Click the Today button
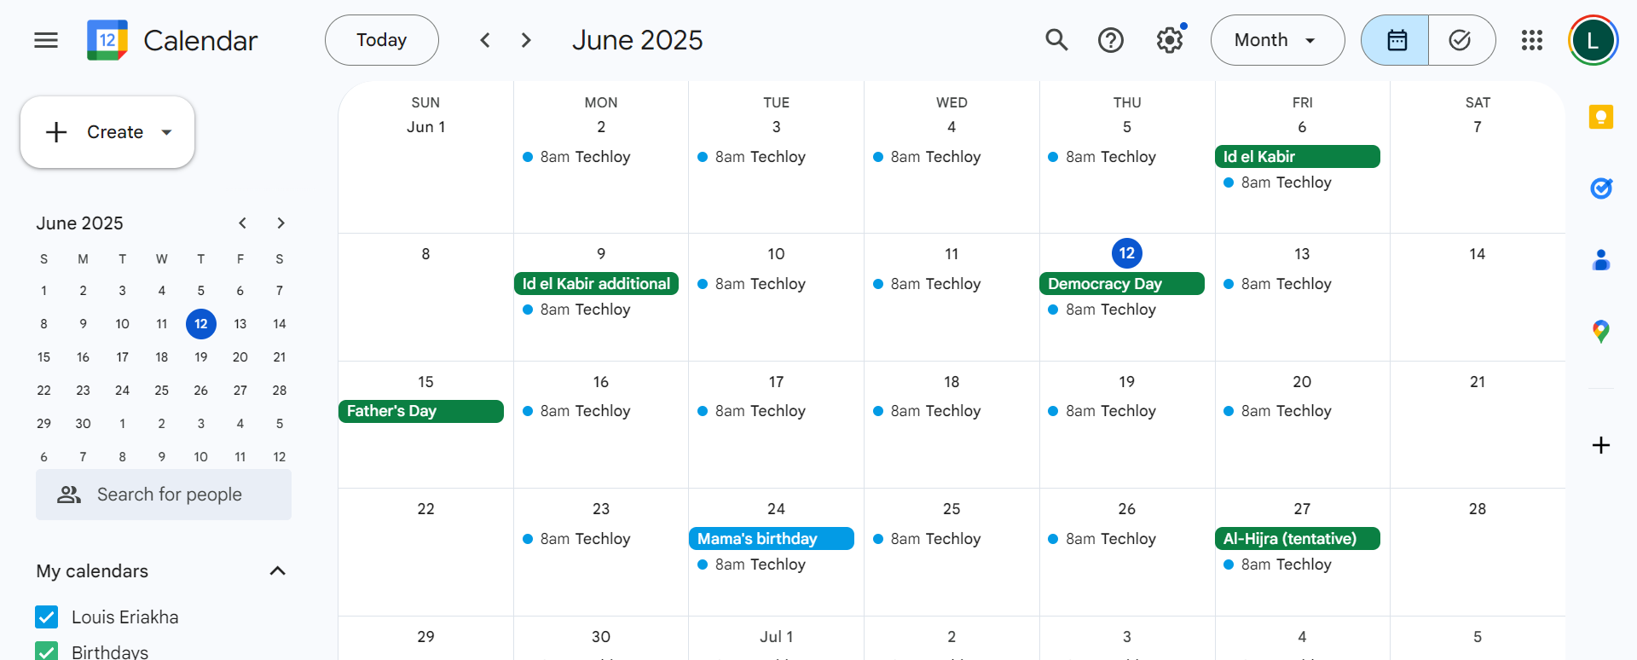Image resolution: width=1637 pixels, height=660 pixels. point(381,40)
